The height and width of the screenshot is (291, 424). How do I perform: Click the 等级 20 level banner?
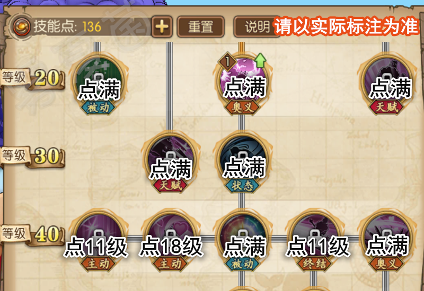click(33, 78)
